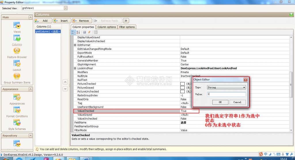Click the green icon on the Columns header
295x160 pixels.
291,15
